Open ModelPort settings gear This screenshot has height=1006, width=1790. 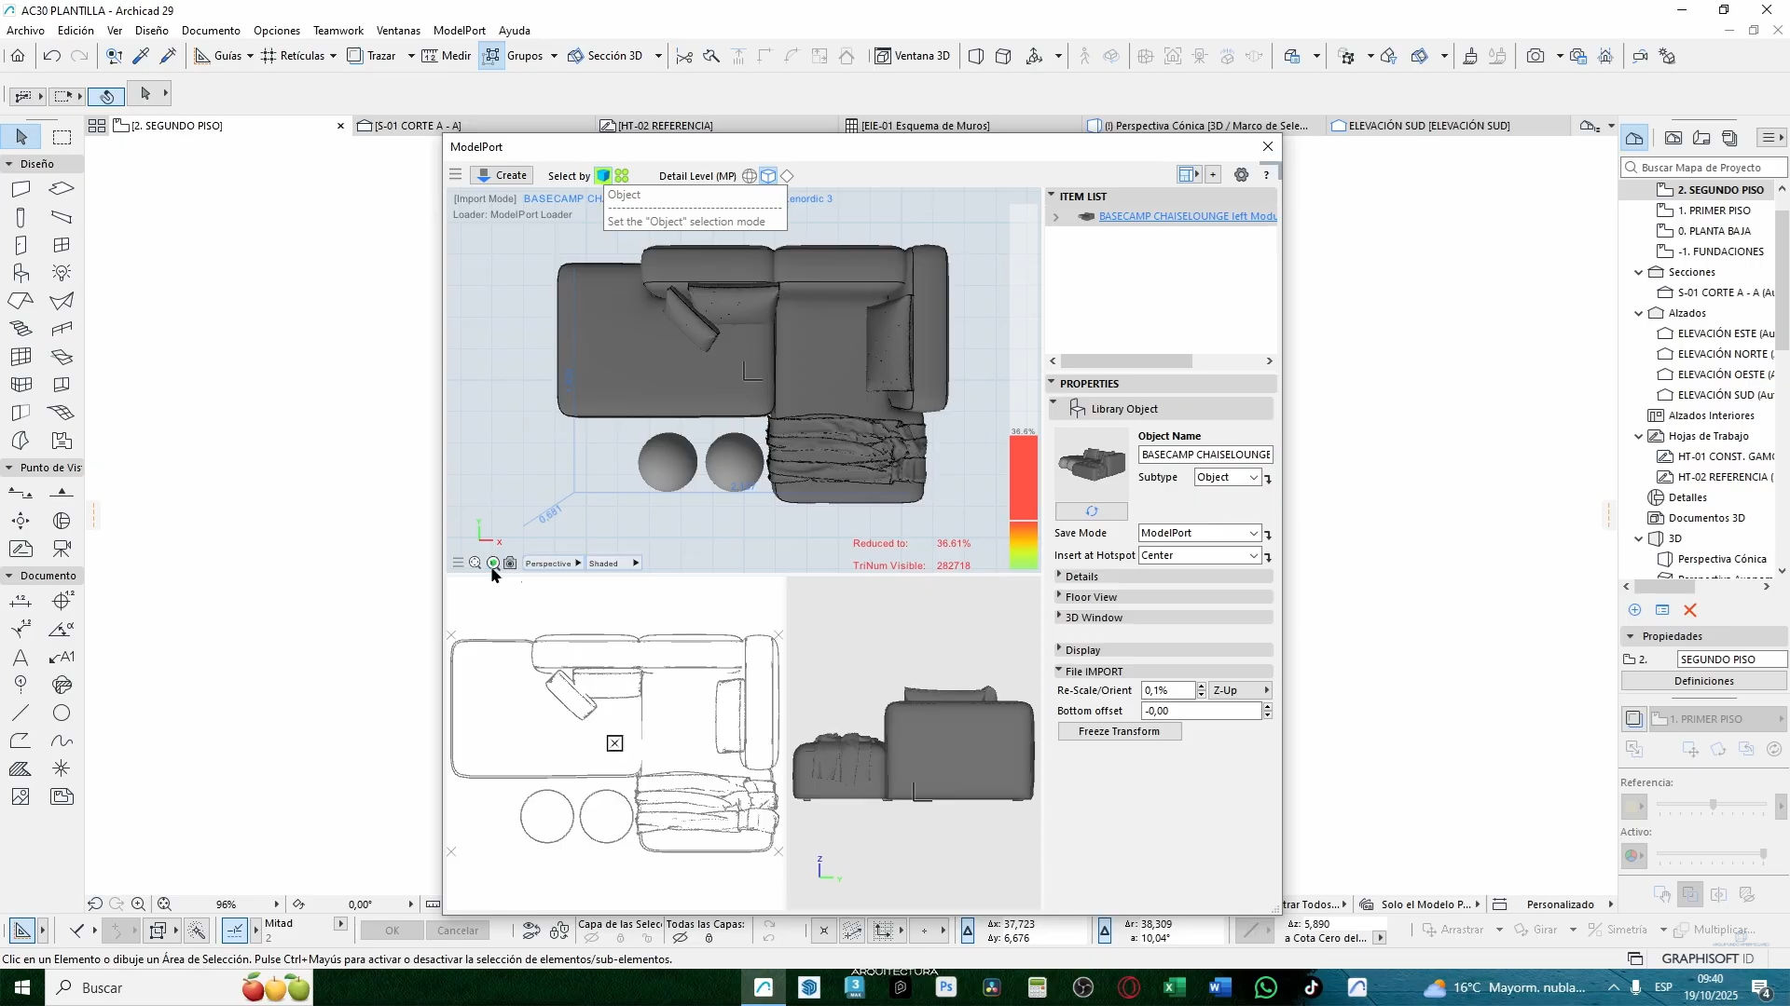click(1241, 175)
